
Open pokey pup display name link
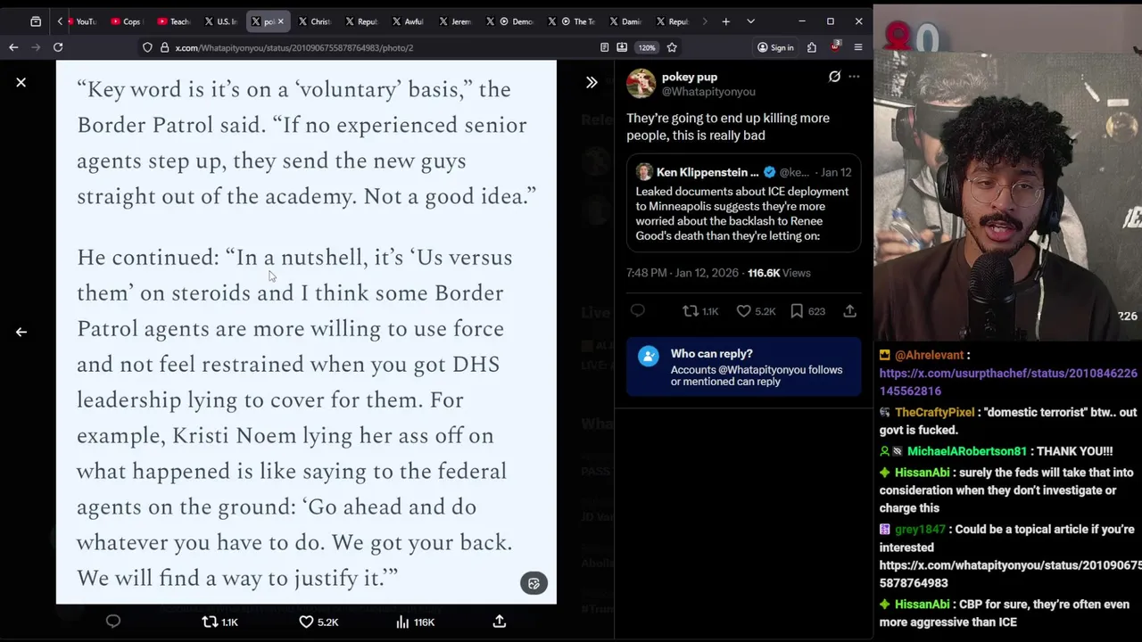click(689, 77)
